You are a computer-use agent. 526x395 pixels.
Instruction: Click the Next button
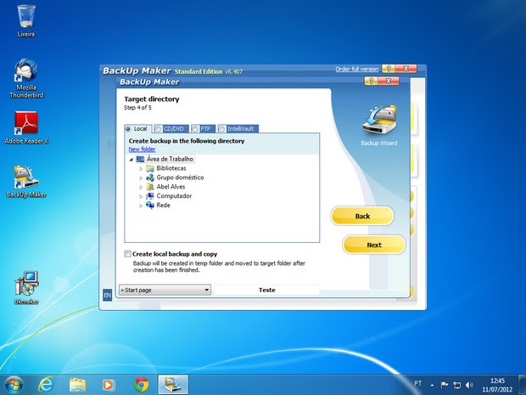374,245
